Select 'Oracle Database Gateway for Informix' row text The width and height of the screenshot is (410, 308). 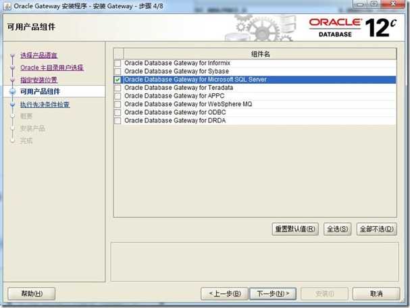click(x=177, y=63)
